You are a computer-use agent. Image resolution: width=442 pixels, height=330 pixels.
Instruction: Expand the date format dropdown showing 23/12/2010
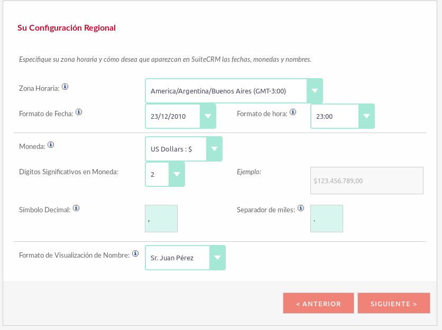(x=180, y=116)
